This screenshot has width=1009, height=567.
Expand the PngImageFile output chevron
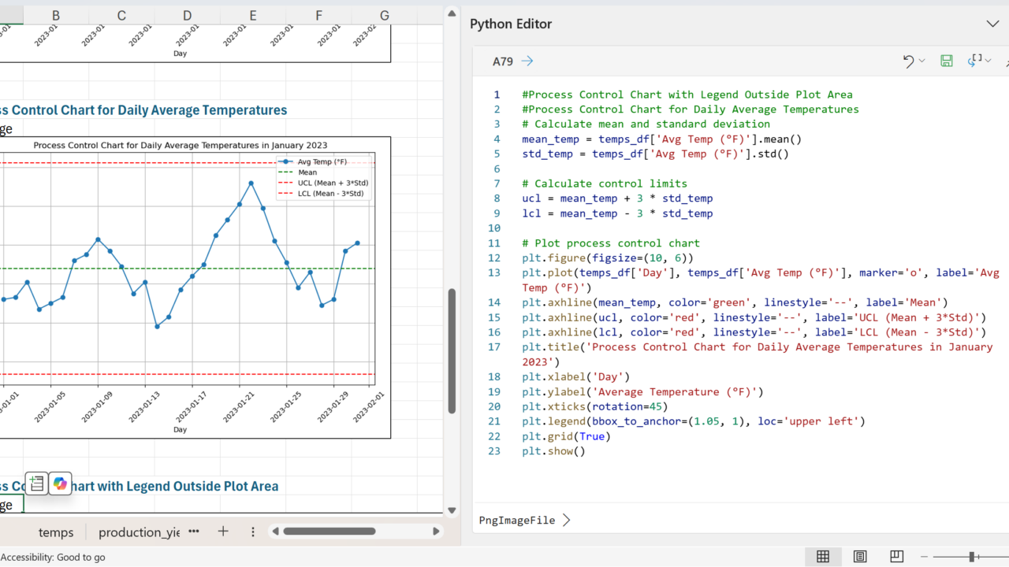point(566,520)
